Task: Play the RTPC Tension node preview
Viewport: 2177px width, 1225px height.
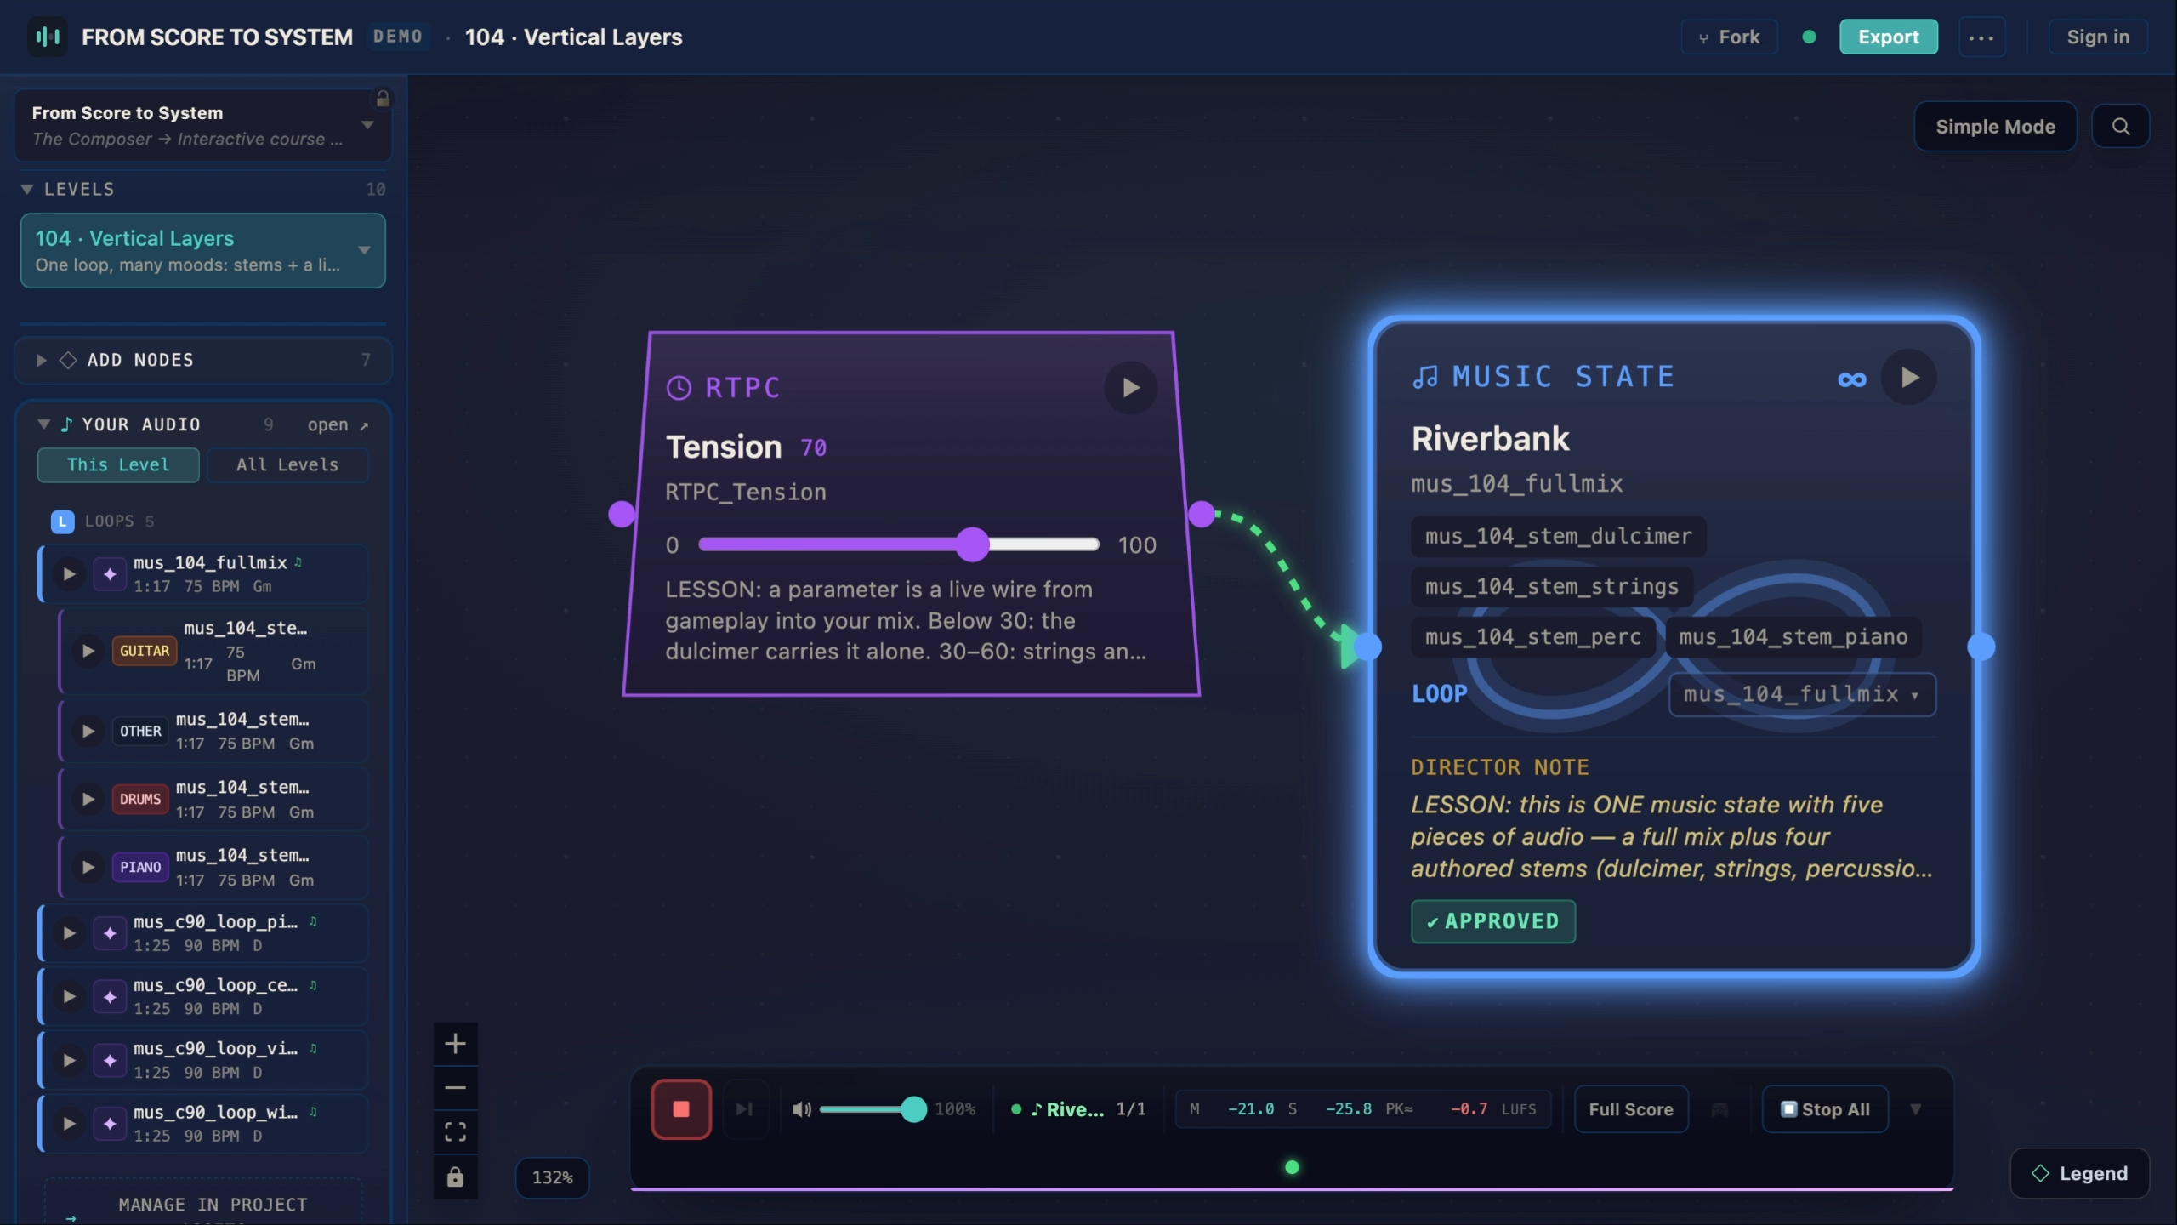Action: click(x=1130, y=388)
